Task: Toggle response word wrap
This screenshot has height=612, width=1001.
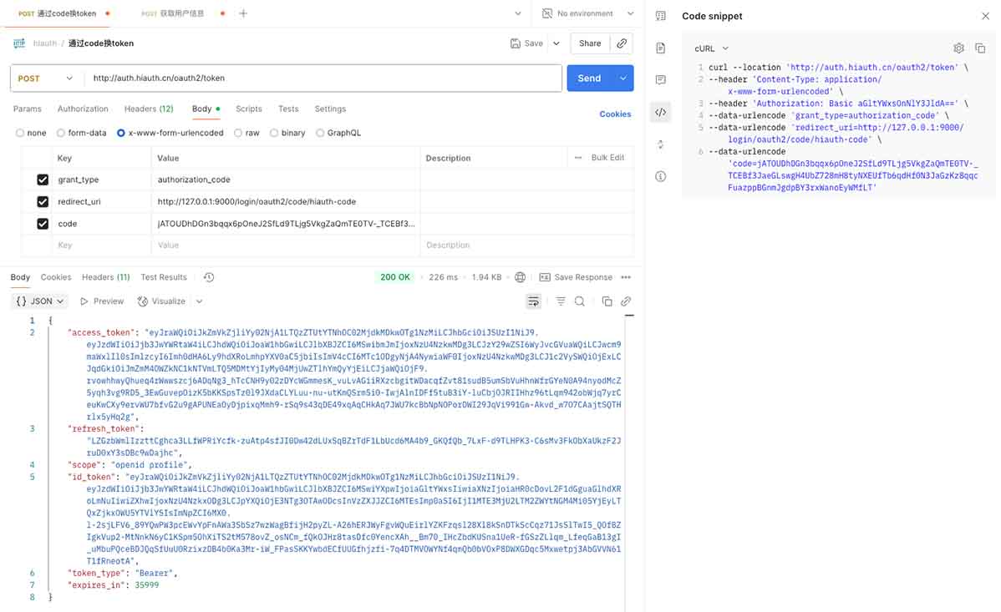Action: (533, 301)
